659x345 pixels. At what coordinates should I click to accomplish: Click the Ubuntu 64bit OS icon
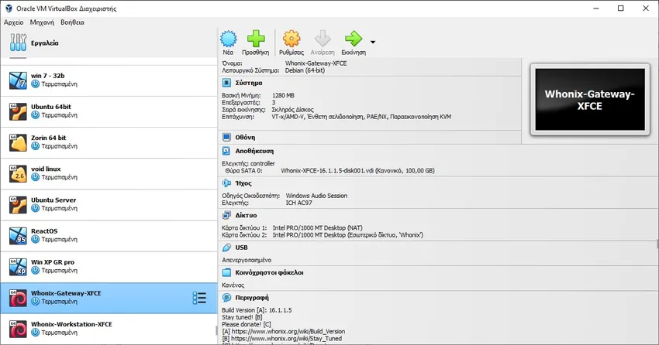point(18,111)
